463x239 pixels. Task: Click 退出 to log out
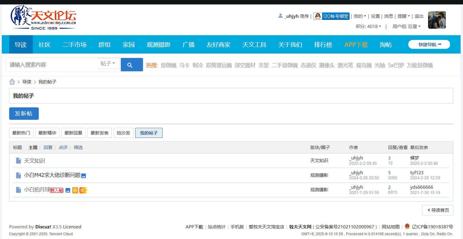pyautogui.click(x=419, y=16)
